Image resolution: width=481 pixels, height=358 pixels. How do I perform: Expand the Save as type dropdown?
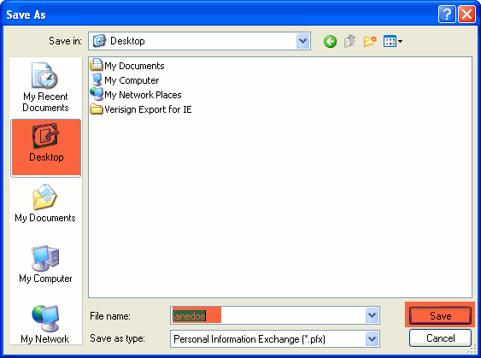372,339
